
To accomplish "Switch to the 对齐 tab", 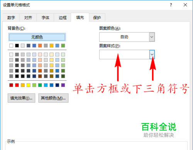I will 28,18.
